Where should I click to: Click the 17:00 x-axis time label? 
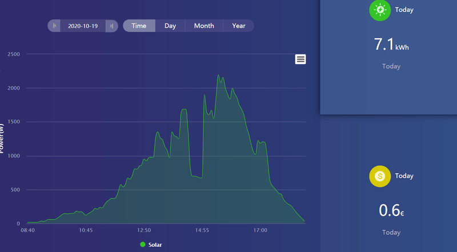coord(260,230)
